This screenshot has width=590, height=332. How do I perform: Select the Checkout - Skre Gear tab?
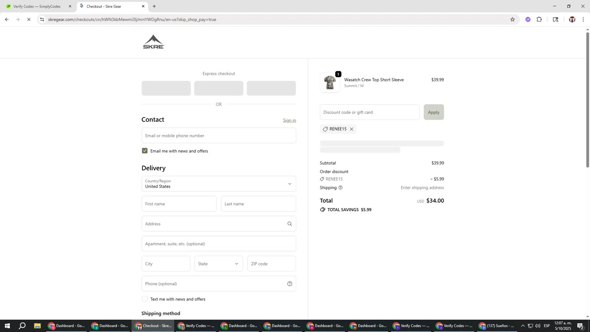tap(112, 6)
